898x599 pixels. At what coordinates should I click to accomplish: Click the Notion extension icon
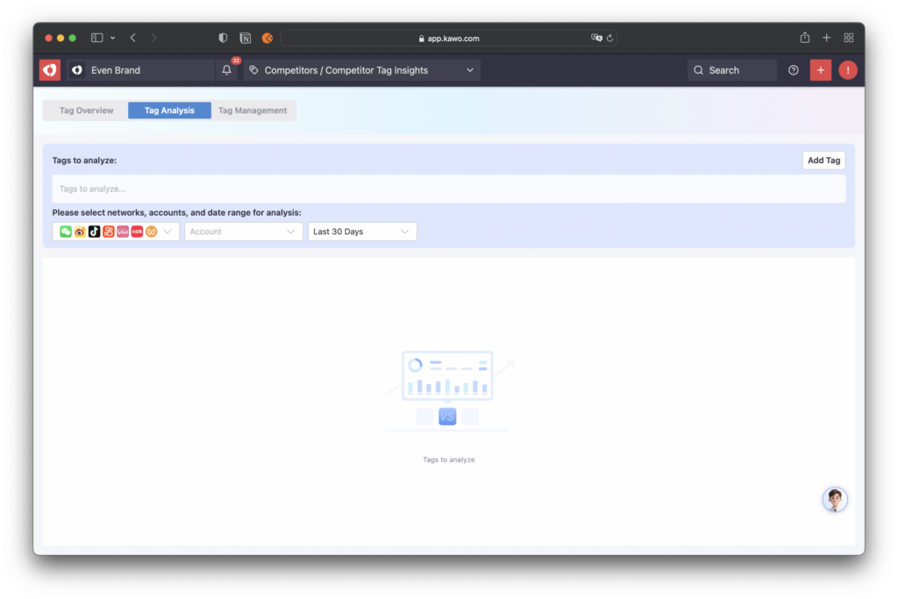246,38
